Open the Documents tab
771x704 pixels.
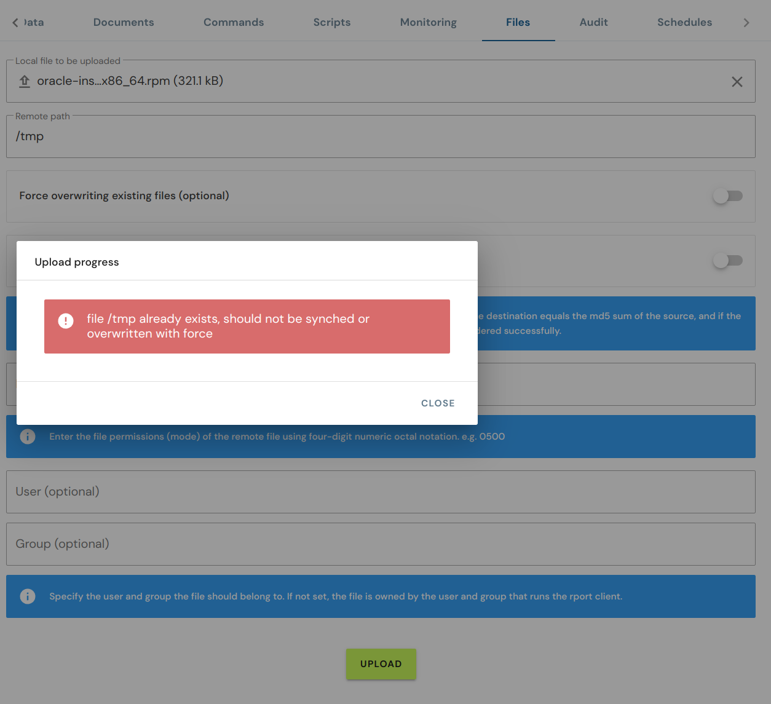tap(124, 22)
